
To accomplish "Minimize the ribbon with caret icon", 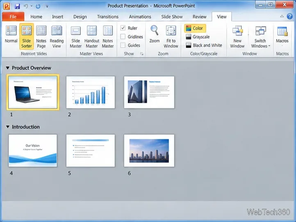I will pyautogui.click(x=282, y=16).
